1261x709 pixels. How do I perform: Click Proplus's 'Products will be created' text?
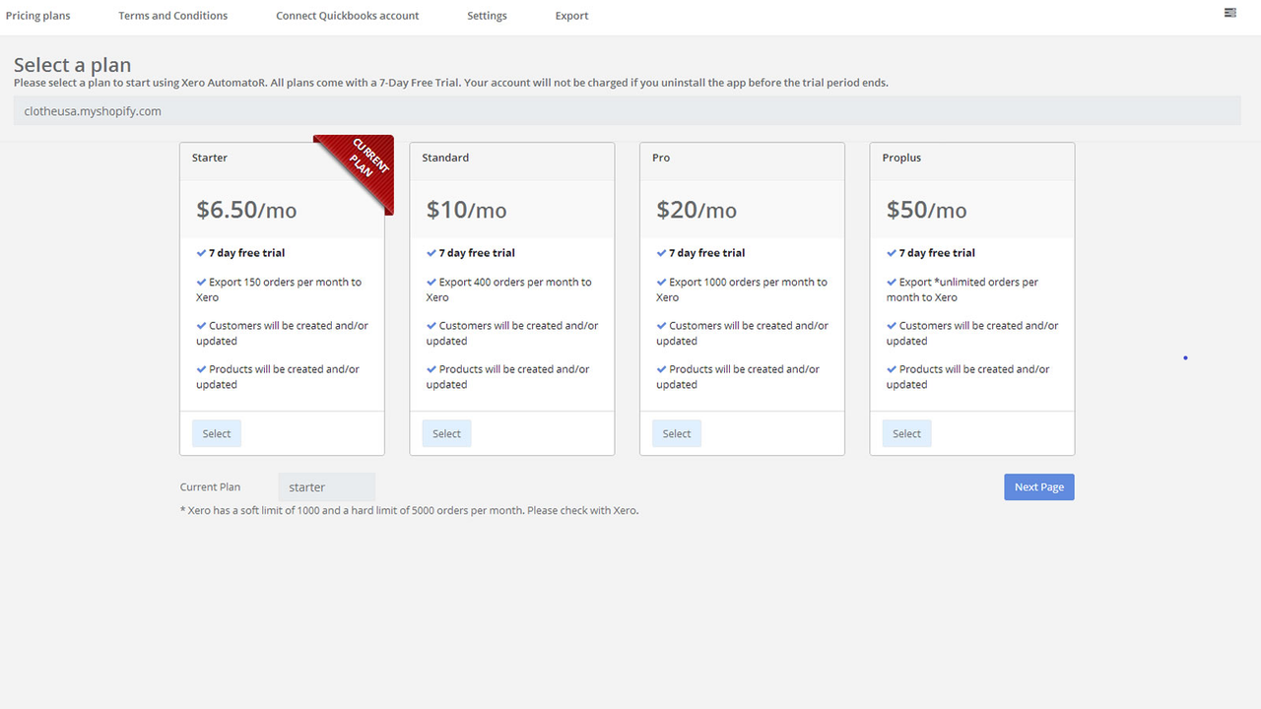click(967, 377)
